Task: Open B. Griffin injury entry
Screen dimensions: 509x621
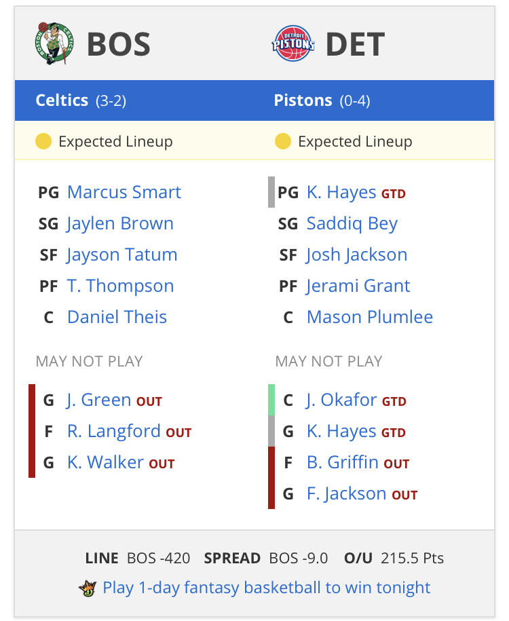Action: click(342, 462)
